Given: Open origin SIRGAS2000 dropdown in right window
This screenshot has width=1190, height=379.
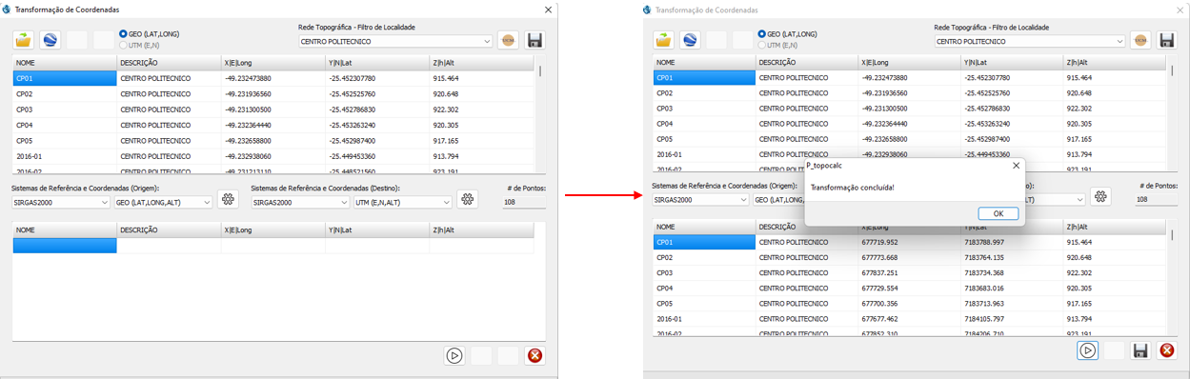Looking at the screenshot, I should point(700,200).
